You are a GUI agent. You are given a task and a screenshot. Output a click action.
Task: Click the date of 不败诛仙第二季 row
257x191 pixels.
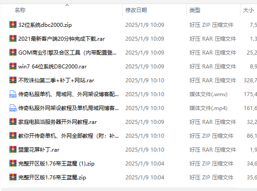(x=145, y=81)
